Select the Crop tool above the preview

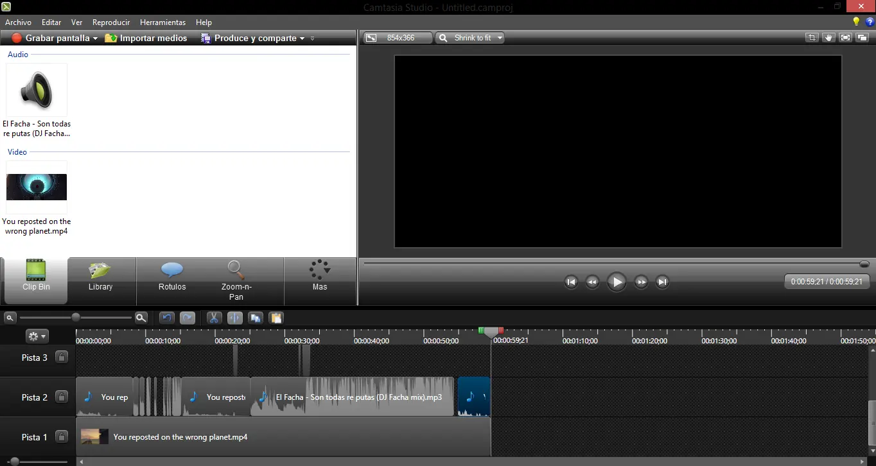pyautogui.click(x=812, y=38)
